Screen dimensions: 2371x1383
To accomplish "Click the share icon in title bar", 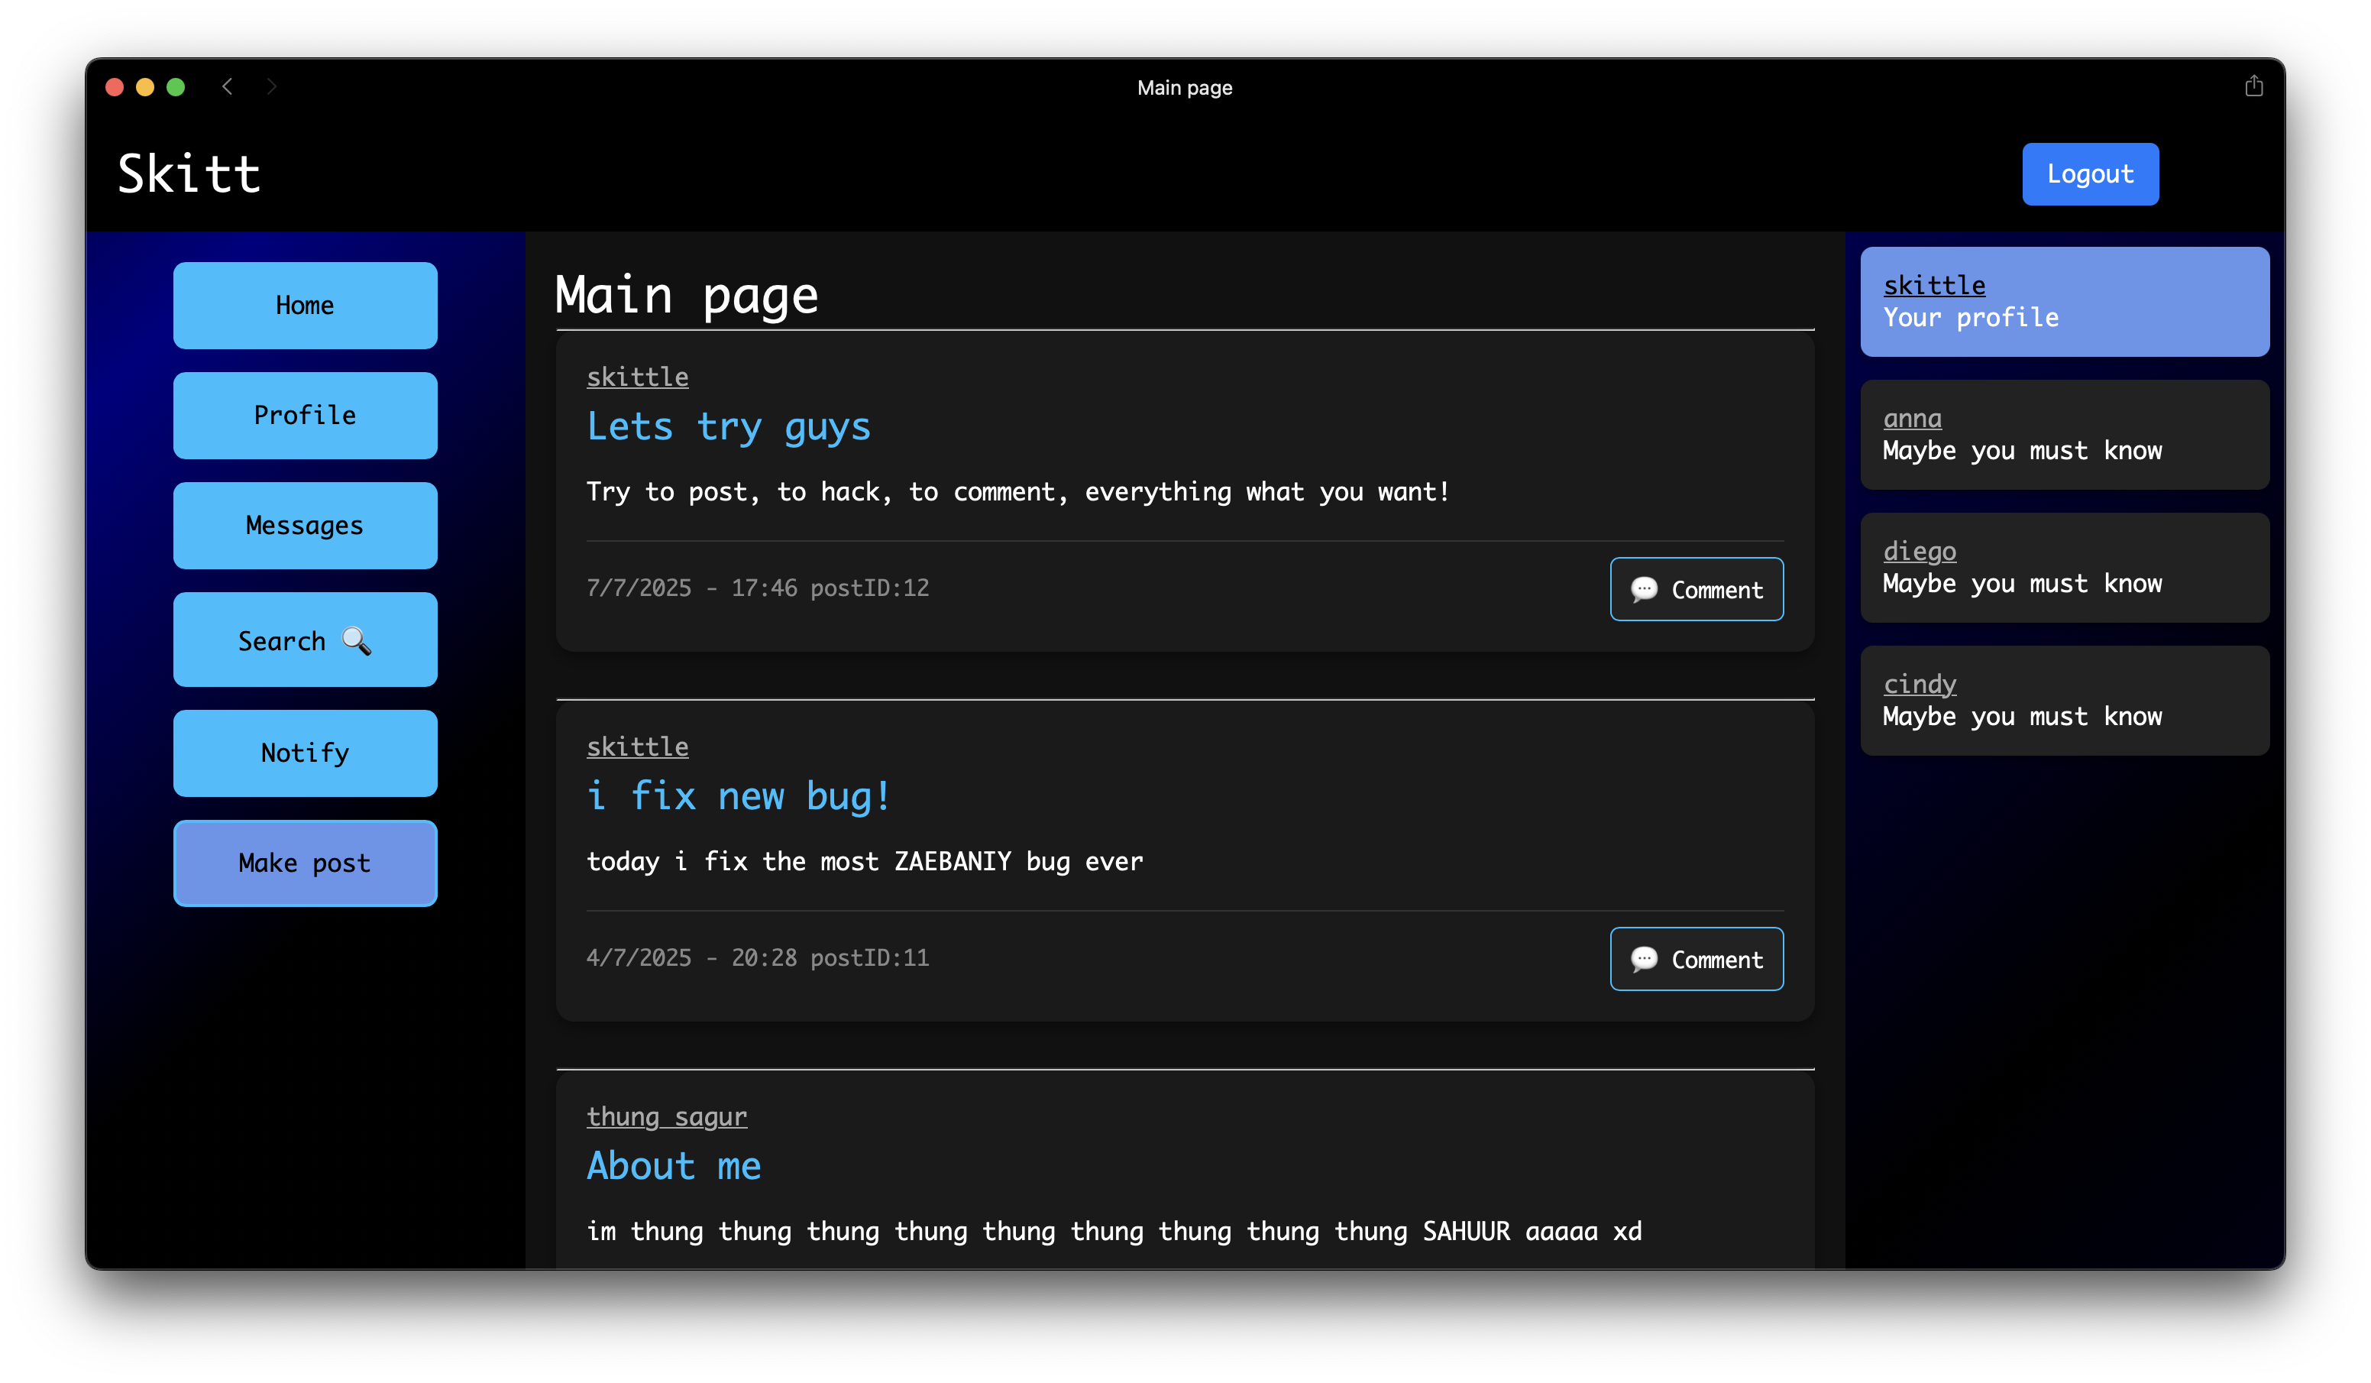I will (x=2253, y=86).
